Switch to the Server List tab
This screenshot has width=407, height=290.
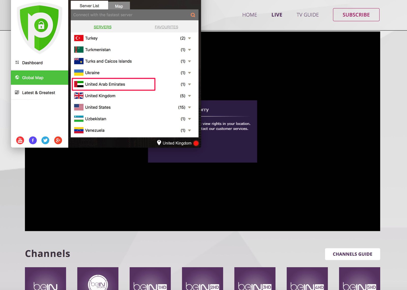[x=89, y=5]
